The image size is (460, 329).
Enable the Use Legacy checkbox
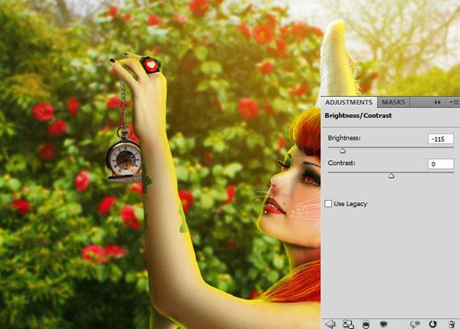[x=328, y=203]
